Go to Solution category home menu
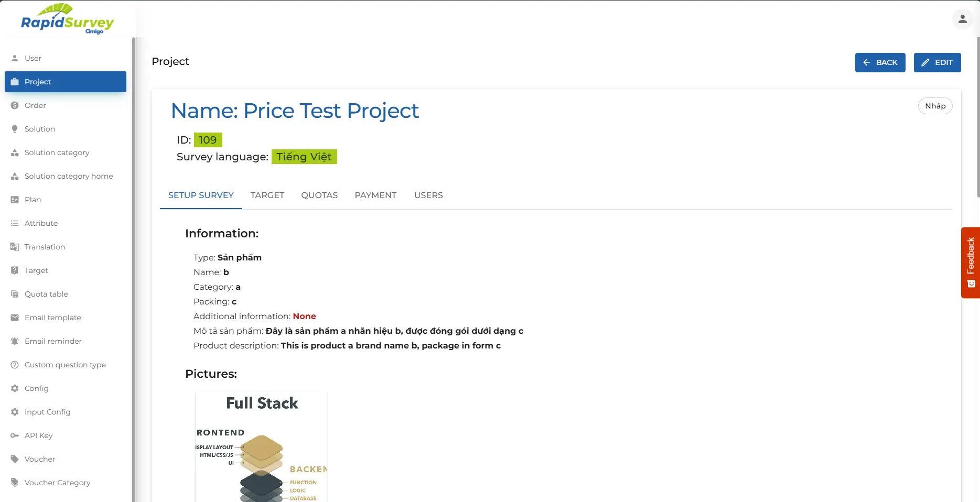Screen dimensions: 980x502 (x=69, y=176)
